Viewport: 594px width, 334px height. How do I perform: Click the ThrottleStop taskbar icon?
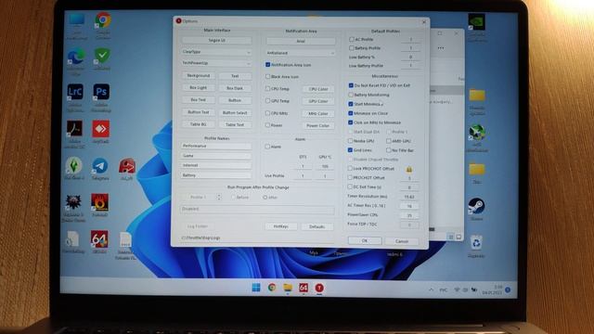(x=319, y=288)
